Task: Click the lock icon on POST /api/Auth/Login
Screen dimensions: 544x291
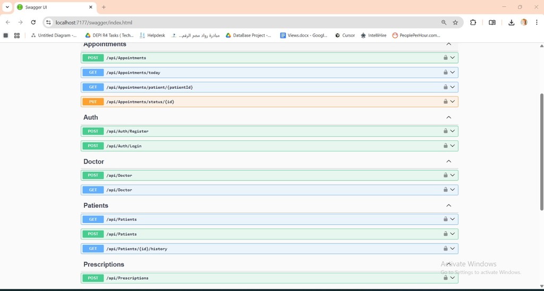Action: tap(445, 145)
